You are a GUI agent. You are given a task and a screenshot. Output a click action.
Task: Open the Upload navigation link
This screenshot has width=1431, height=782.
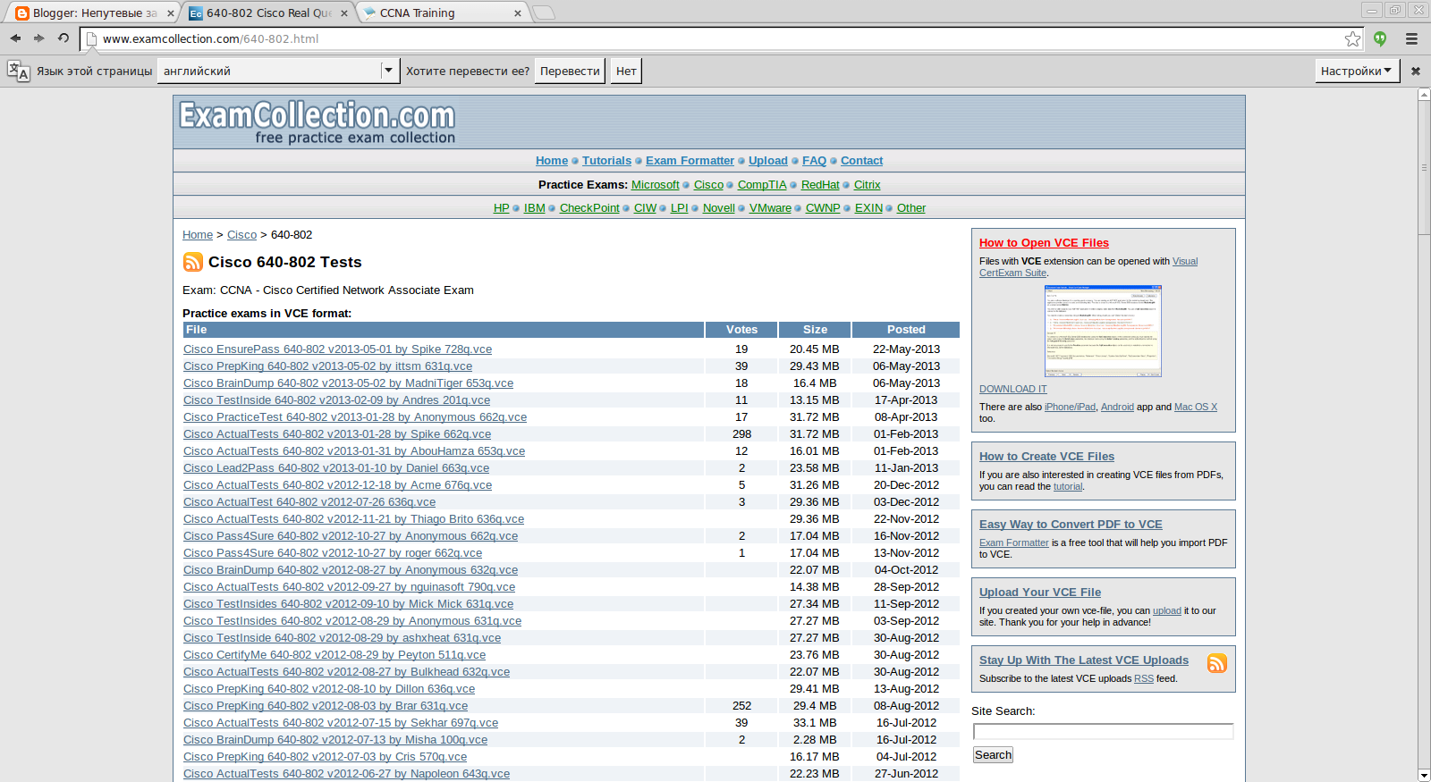(768, 161)
